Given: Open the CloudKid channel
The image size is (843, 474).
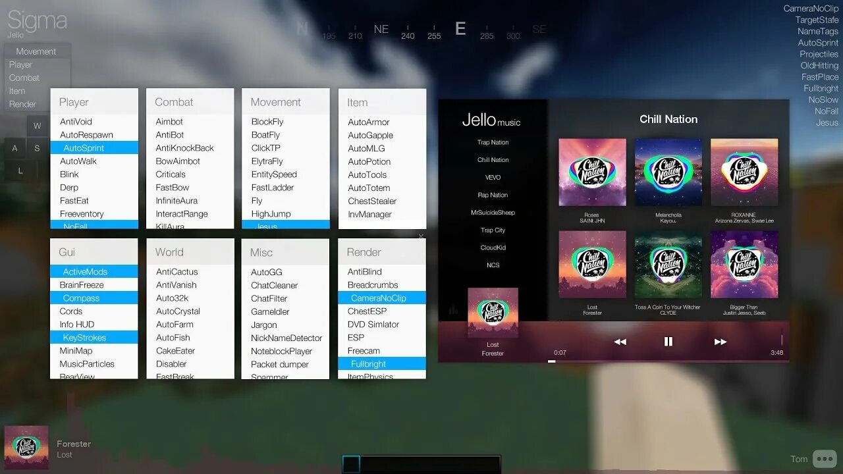Looking at the screenshot, I should (493, 248).
